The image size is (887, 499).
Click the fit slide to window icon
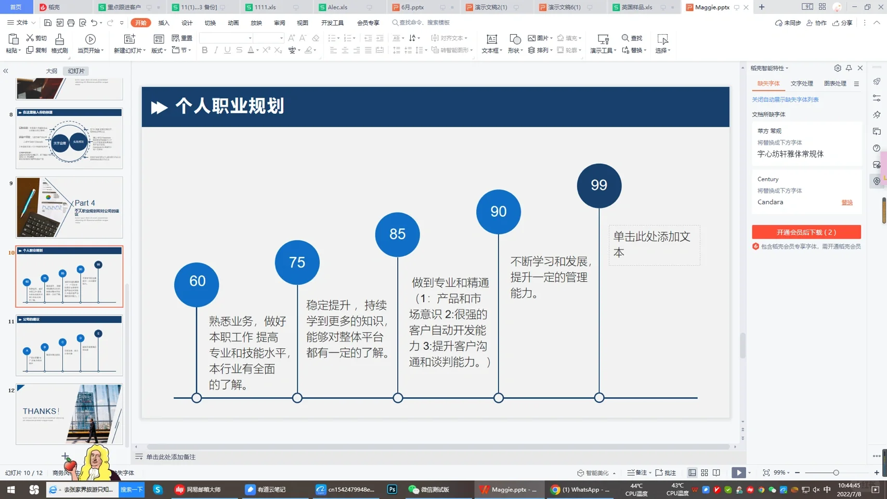coord(766,472)
